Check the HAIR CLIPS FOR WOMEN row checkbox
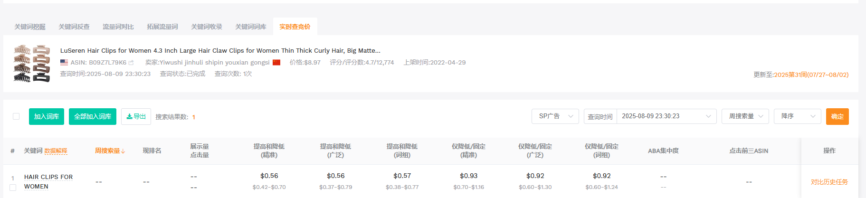Viewport: 866px width, 198px height. pyautogui.click(x=13, y=188)
